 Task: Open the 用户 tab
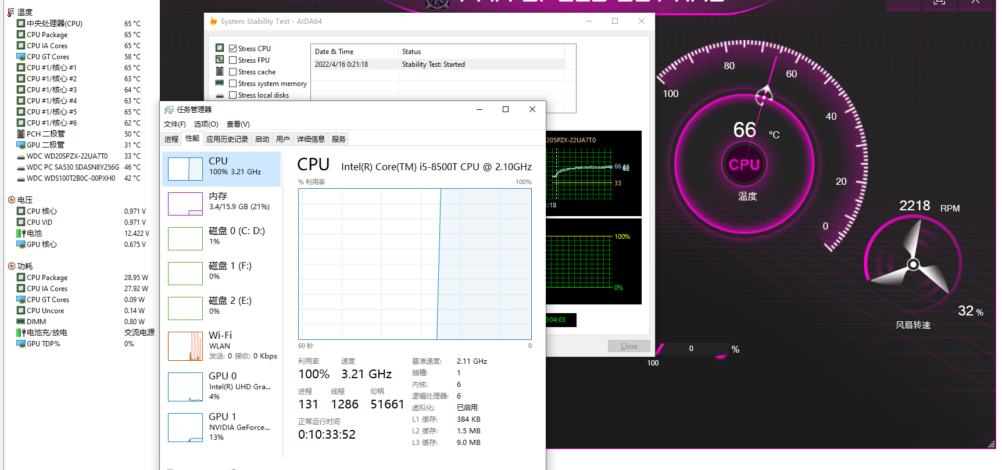pos(283,139)
